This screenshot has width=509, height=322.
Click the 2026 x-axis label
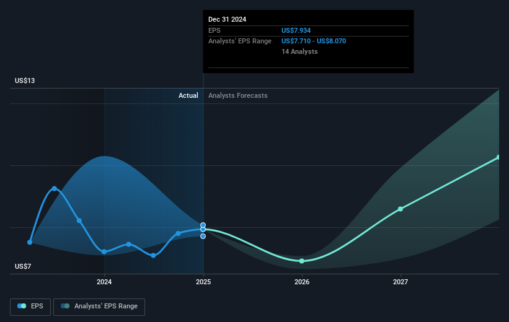[x=302, y=282]
